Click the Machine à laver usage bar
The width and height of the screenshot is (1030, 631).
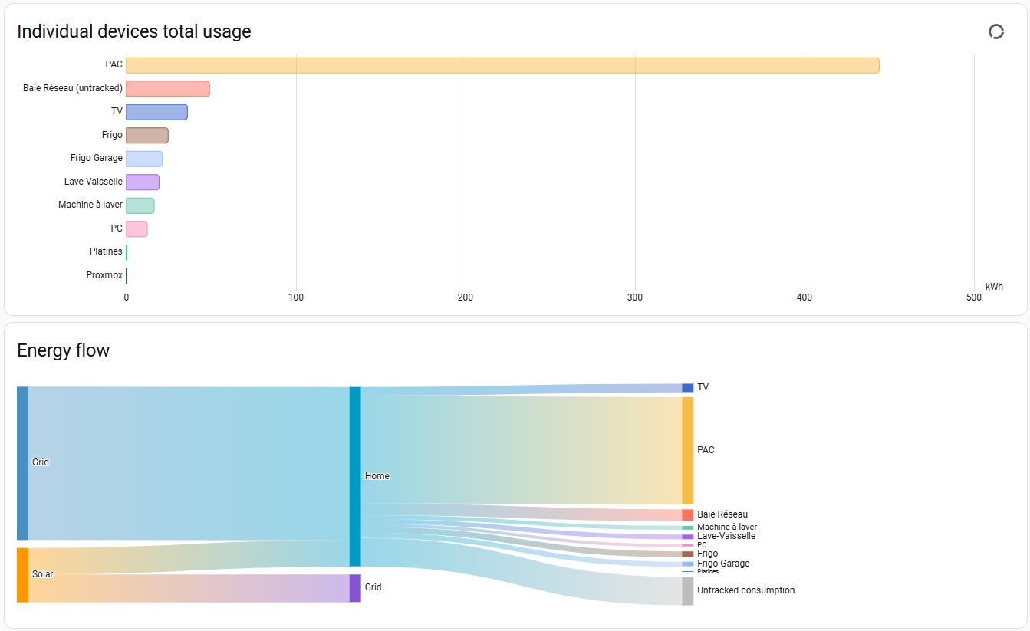140,205
